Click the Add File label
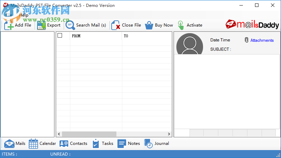281x158 pixels. click(x=23, y=25)
